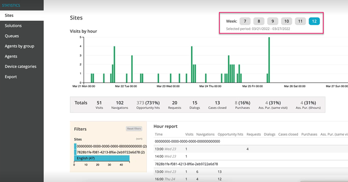Open the Sites statistics page
This screenshot has height=182, width=348.
click(9, 16)
